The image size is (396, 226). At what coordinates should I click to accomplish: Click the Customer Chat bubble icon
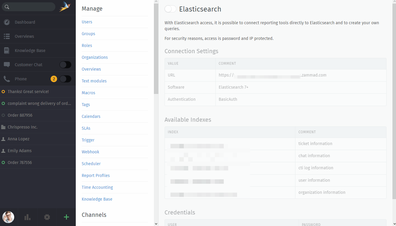(7, 65)
